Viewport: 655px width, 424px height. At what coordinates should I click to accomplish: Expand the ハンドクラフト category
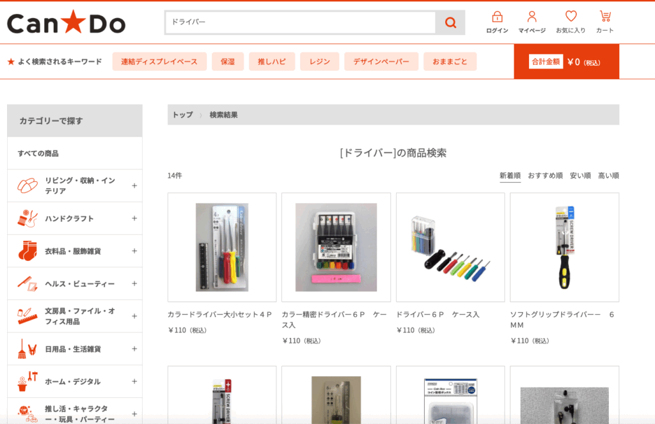click(x=134, y=218)
